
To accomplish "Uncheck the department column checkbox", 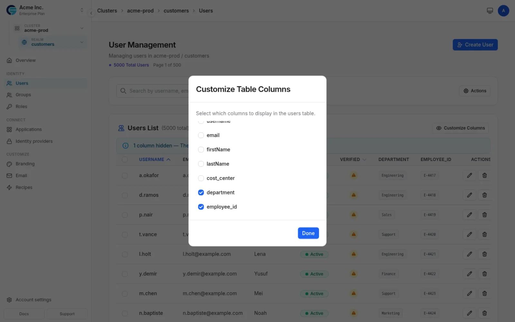I will [x=201, y=193].
